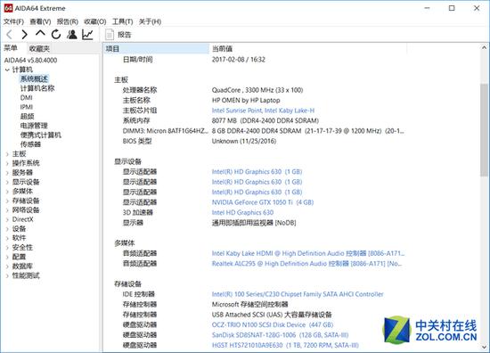The height and width of the screenshot is (353, 490).
Task: Select DMI in the tree
Action: (x=26, y=97)
